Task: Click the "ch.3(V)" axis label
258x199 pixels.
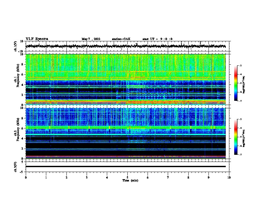Action: point(16,167)
